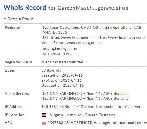The image size is (147, 129).
Task: Click the Created on 2025-04-16 date
Action: (62, 75)
